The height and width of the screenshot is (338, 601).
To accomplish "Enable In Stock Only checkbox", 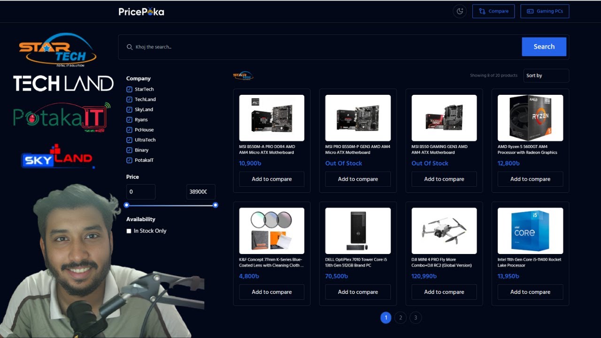I will (x=129, y=231).
